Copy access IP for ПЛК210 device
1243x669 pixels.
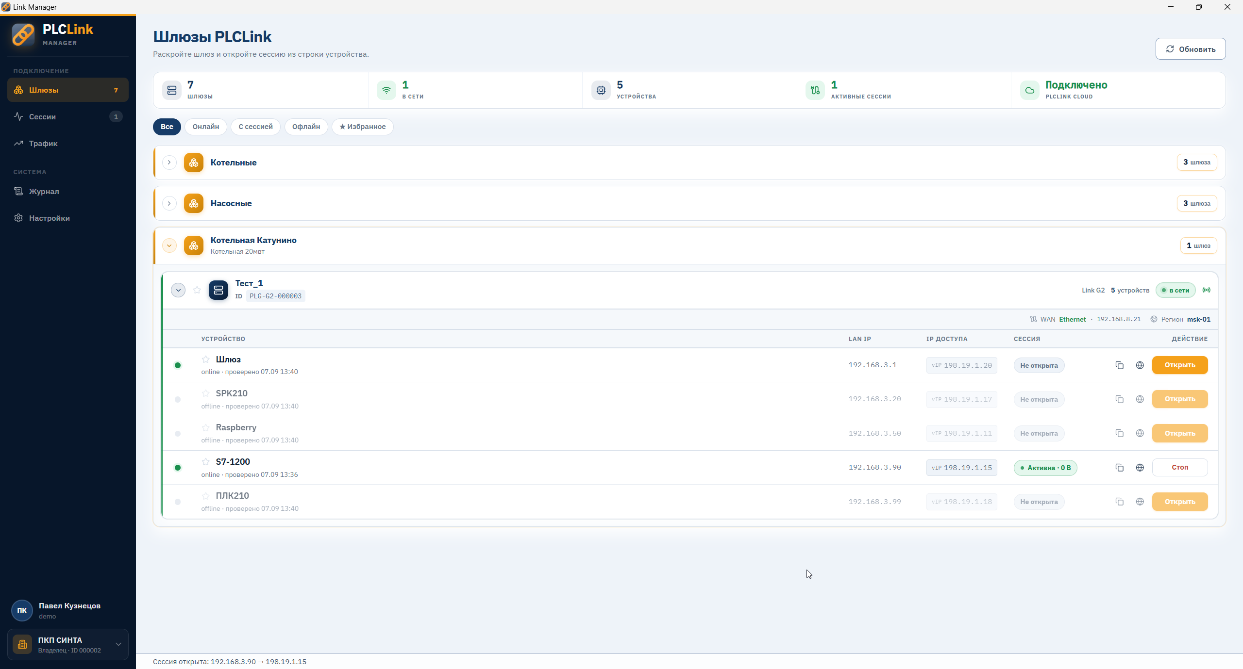[x=1119, y=502]
